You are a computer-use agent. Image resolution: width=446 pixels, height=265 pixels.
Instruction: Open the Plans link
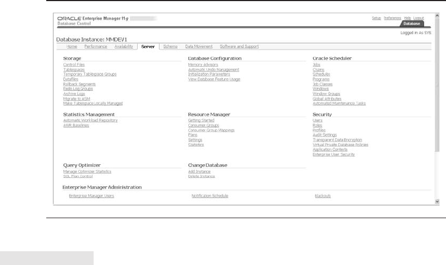tap(193, 135)
